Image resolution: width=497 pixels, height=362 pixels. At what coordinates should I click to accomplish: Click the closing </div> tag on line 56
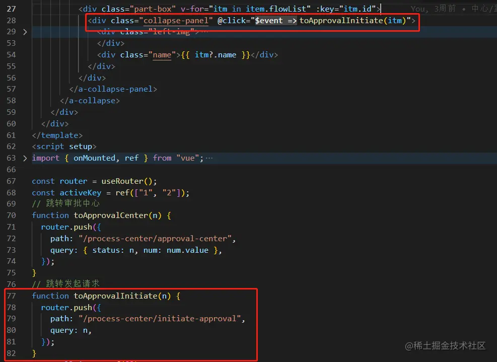click(92, 78)
